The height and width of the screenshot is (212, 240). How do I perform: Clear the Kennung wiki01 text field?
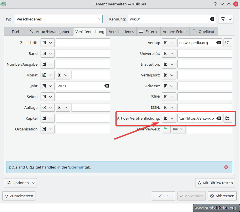point(212,19)
